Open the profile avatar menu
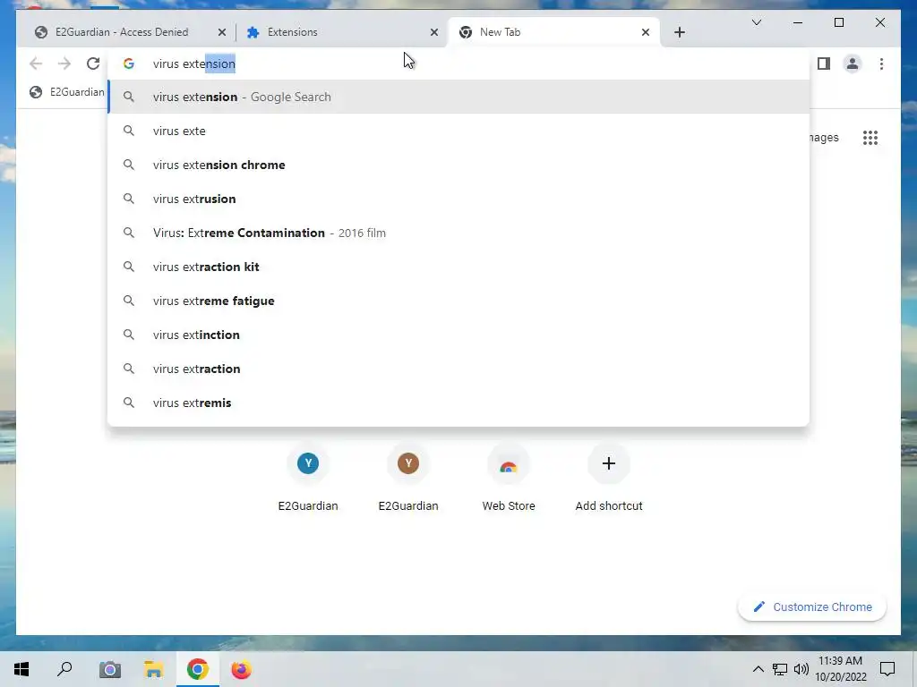This screenshot has width=917, height=687. 853,64
